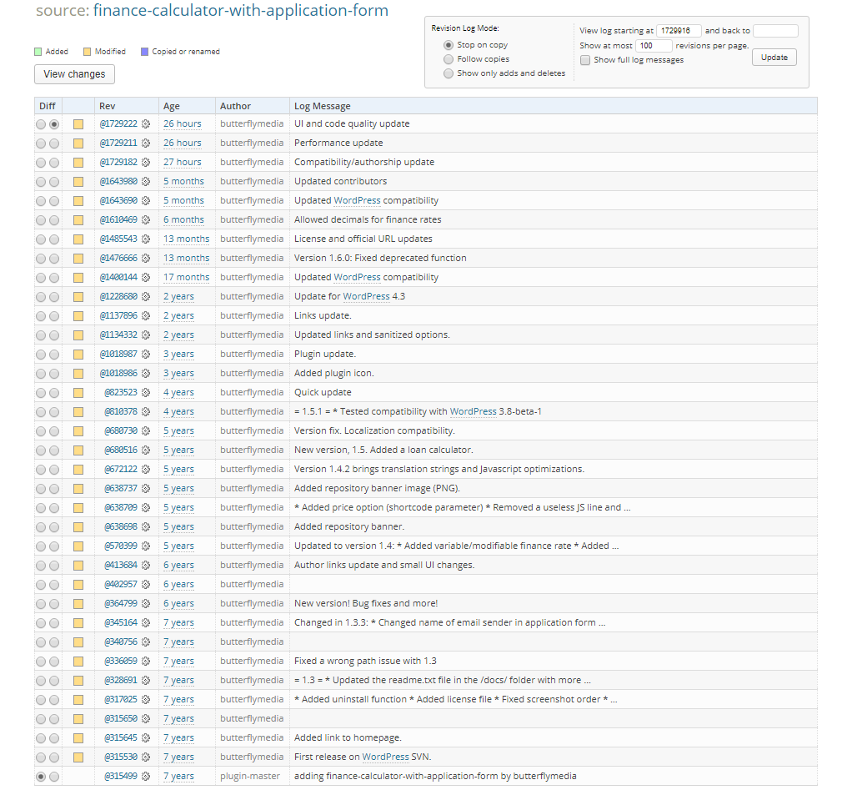Click gear icon beside @810378
The height and width of the screenshot is (790, 852).
(146, 411)
